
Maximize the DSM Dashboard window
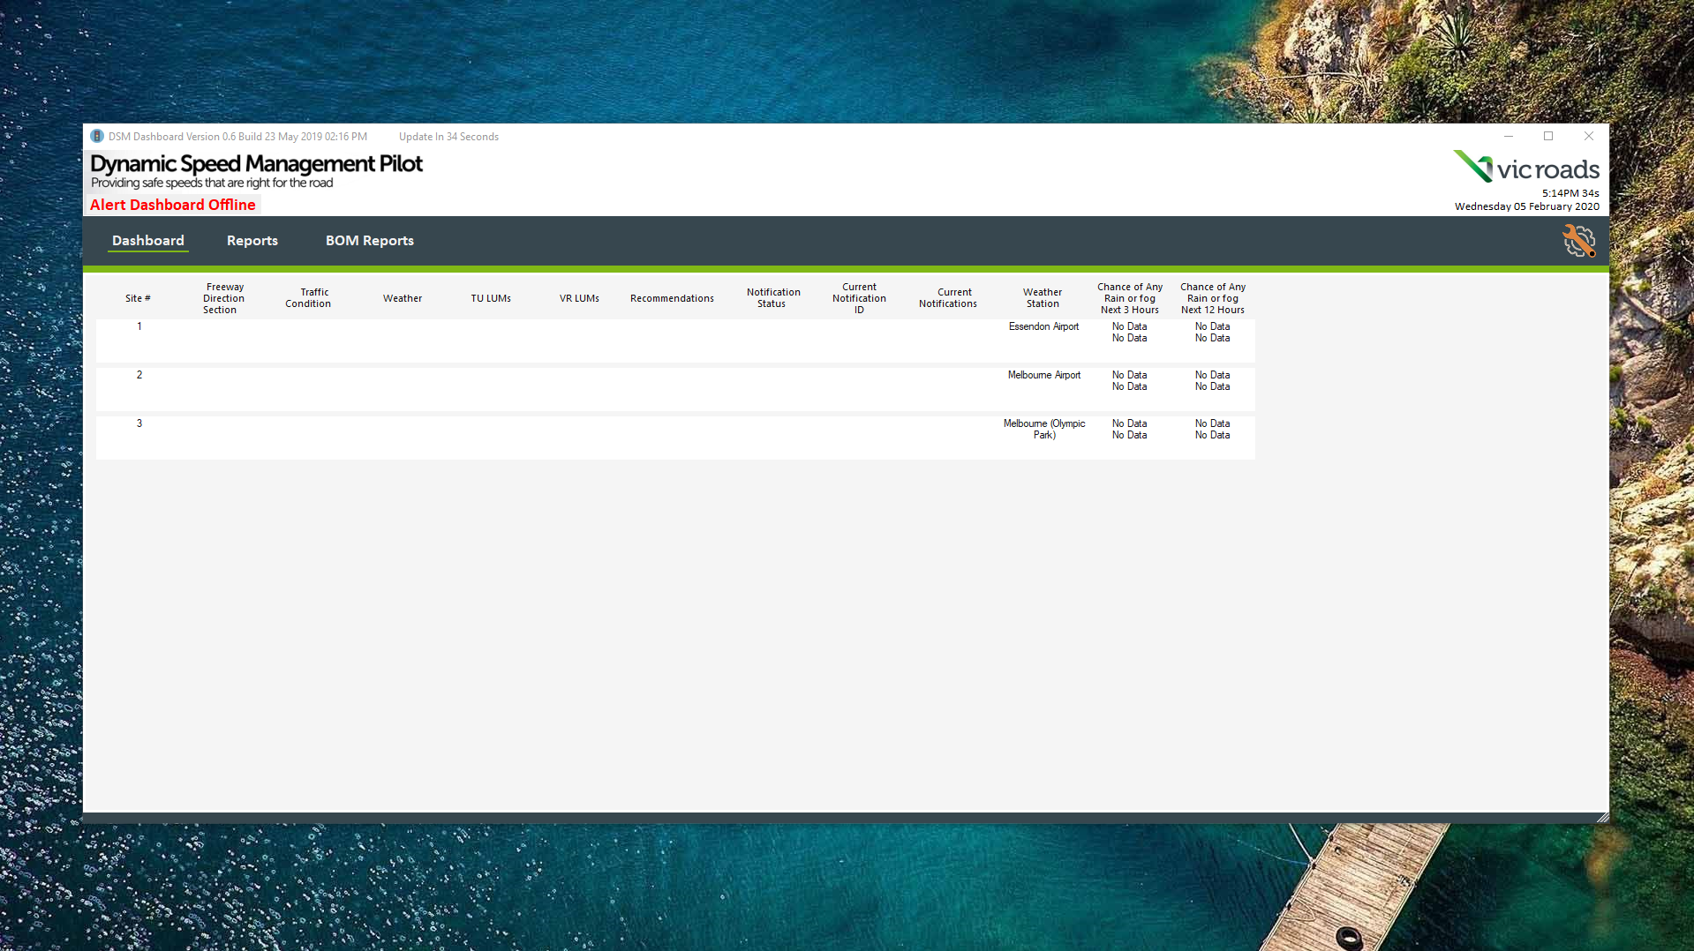[1548, 137]
